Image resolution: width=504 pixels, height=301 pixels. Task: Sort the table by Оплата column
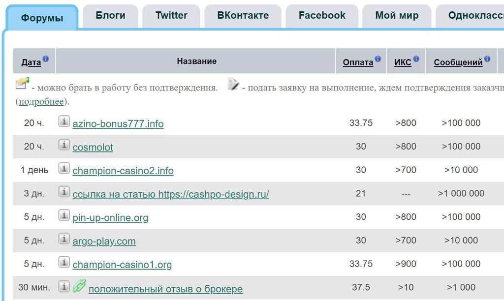point(358,62)
